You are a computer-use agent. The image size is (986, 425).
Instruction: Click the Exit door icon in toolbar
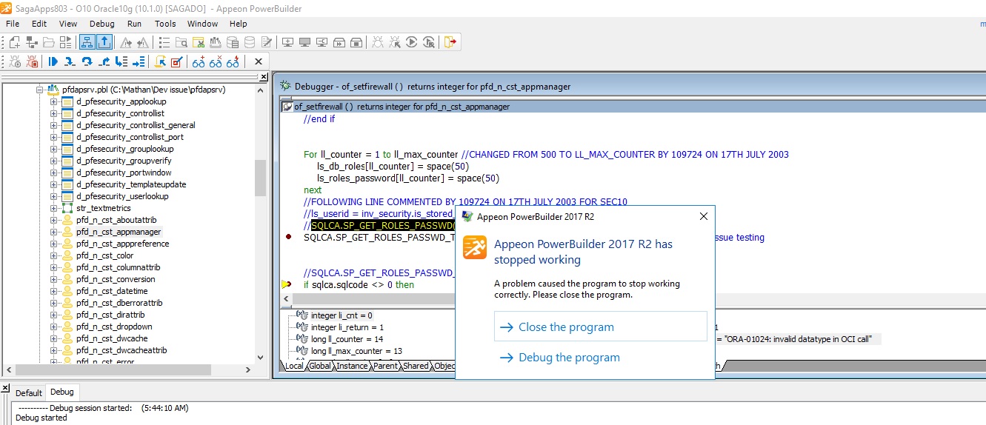coord(450,42)
